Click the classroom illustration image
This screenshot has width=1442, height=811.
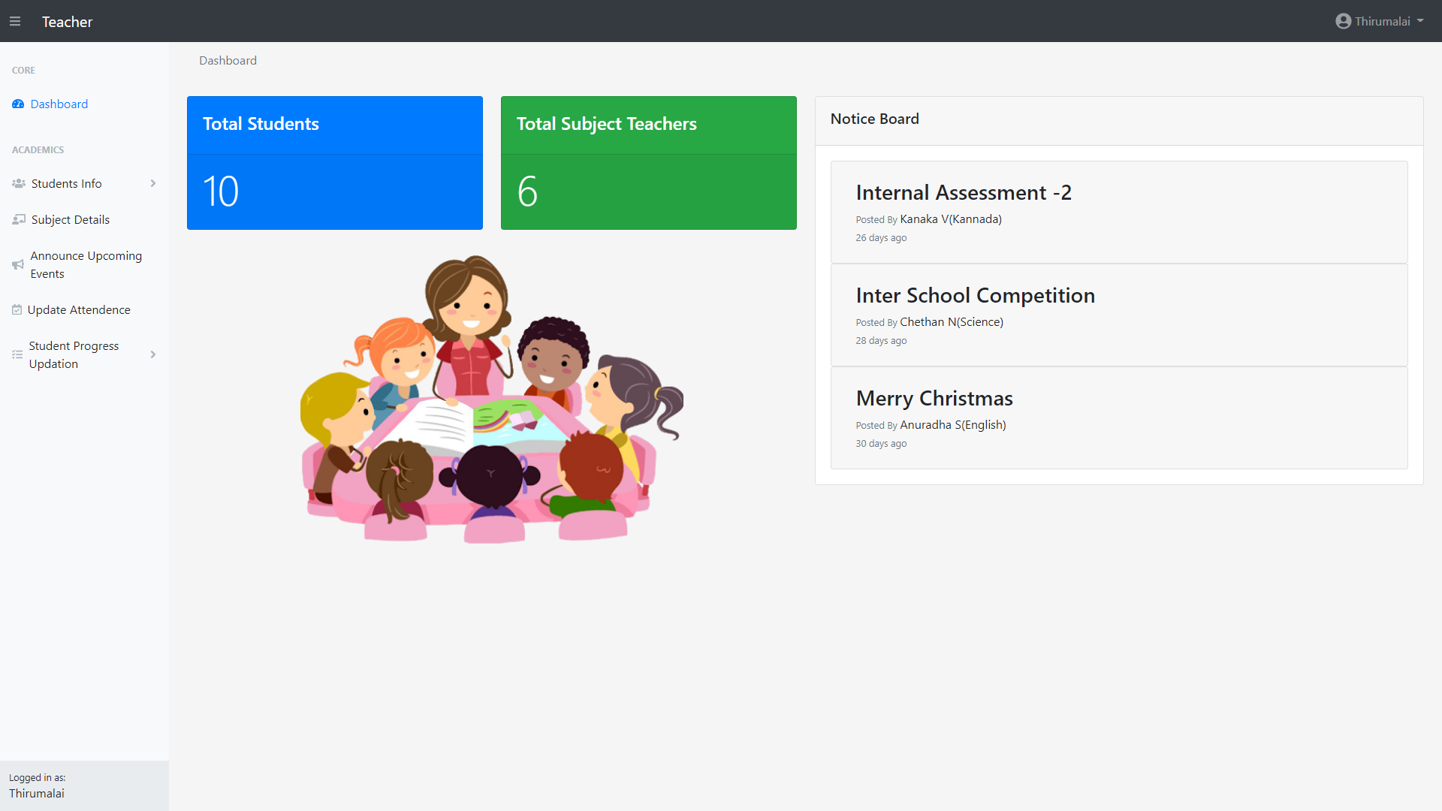492,398
